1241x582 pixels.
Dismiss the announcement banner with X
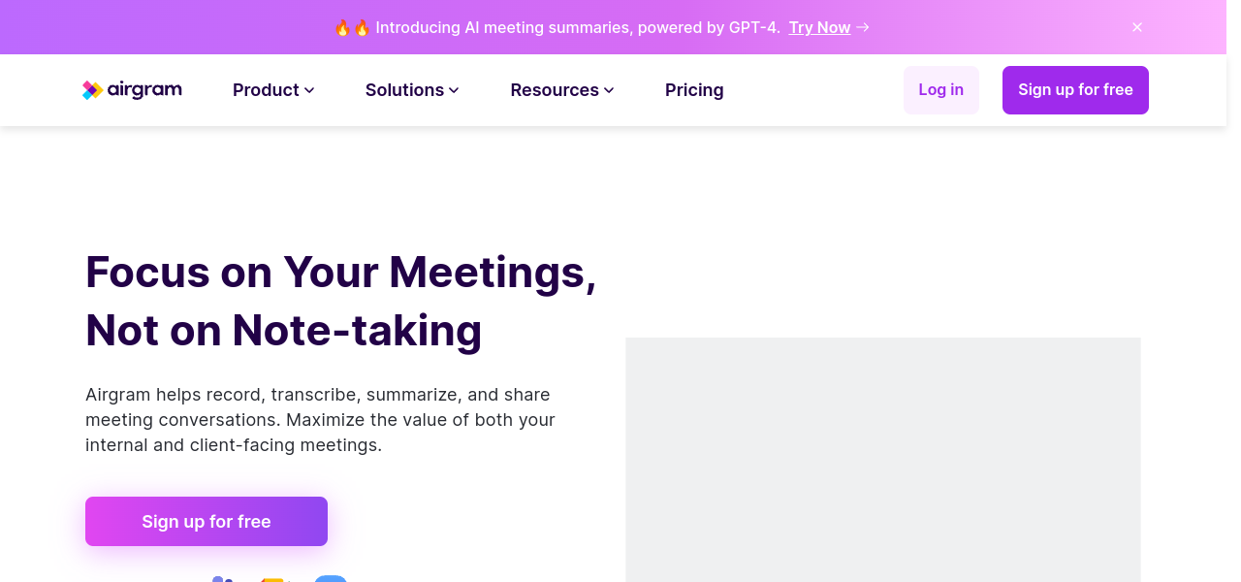(x=1137, y=27)
